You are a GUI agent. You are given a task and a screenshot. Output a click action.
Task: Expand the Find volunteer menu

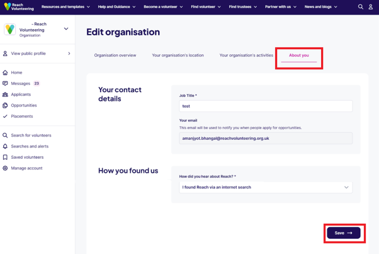[206, 6]
